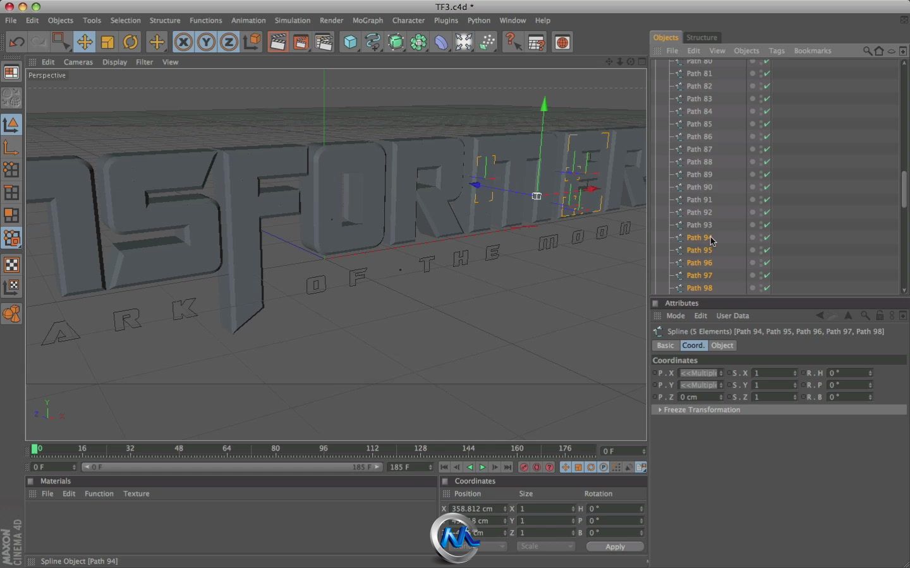Add a Cube primitive object
This screenshot has width=910, height=568.
(x=350, y=42)
